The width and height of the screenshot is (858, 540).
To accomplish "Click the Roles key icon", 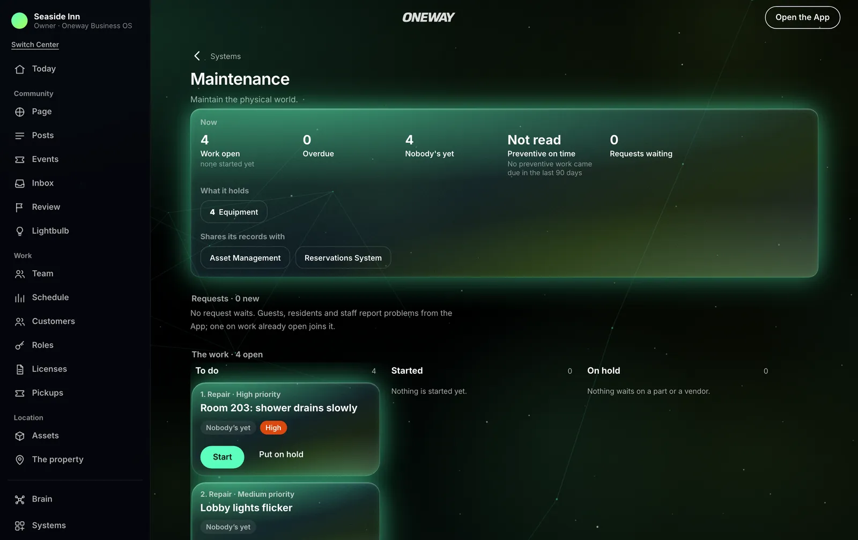I will [x=20, y=346].
